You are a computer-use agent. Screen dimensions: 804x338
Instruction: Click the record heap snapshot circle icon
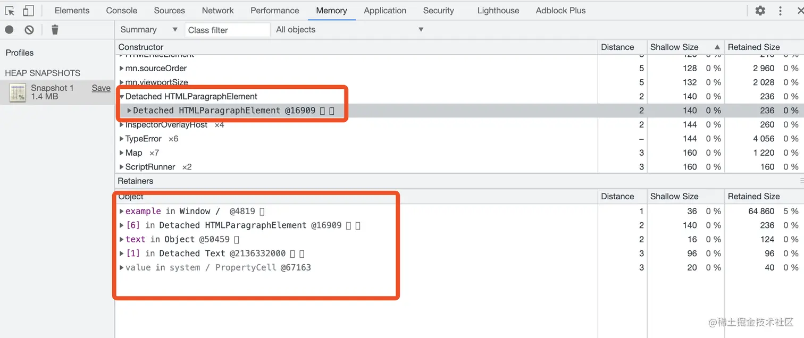(x=9, y=30)
